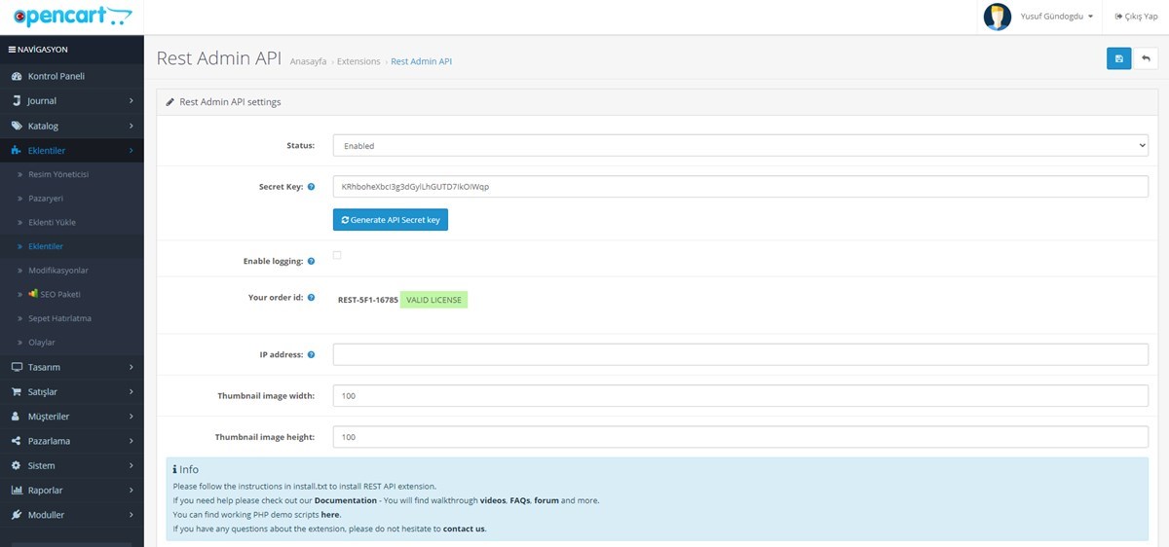The height and width of the screenshot is (547, 1169).
Task: Open the forum link
Action: point(547,500)
